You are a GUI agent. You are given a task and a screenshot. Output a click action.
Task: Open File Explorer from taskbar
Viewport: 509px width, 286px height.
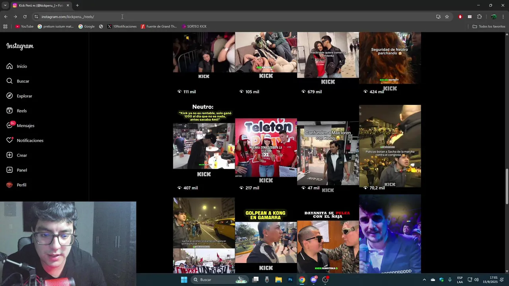pos(278,280)
